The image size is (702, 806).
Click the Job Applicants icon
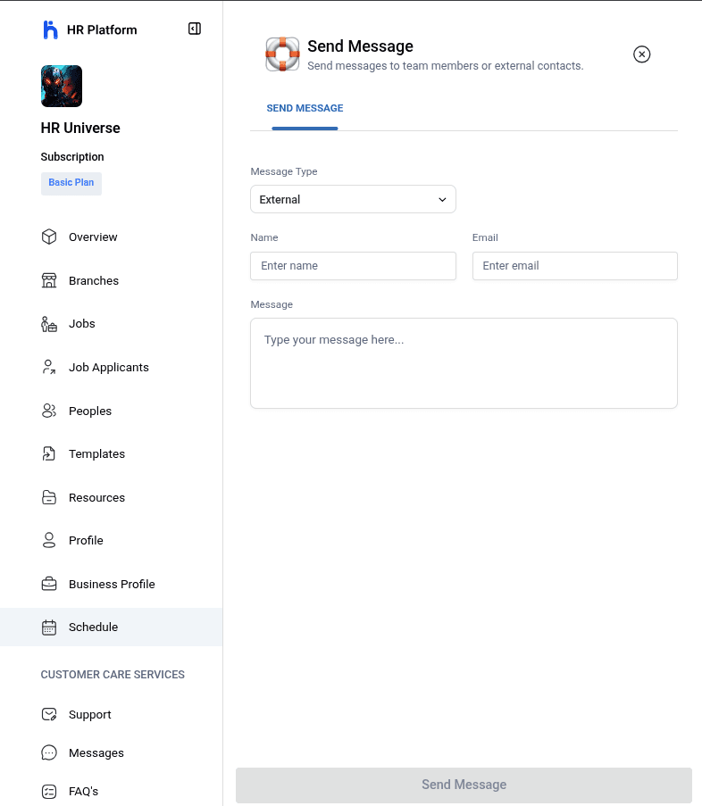point(49,367)
